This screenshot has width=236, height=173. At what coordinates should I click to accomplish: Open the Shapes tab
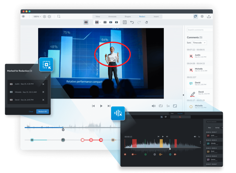coord(128,17)
